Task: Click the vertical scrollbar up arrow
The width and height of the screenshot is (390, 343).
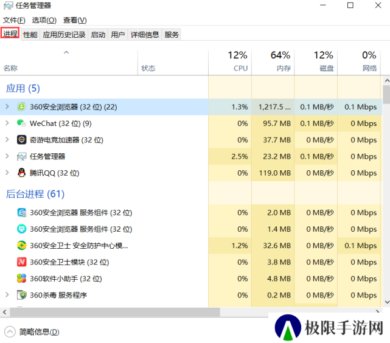Action: pyautogui.click(x=386, y=80)
